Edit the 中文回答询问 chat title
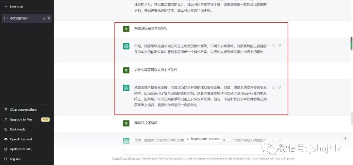 click(44, 18)
